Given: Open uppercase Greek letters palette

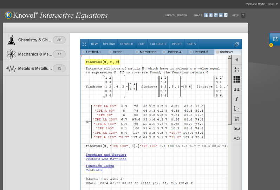Looking at the screenshot, I should point(236,138).
